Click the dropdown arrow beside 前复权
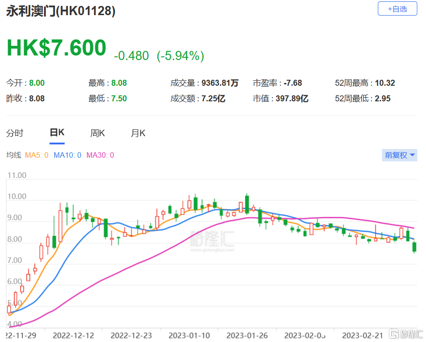Screen dimensions: 426x342 [412, 155]
